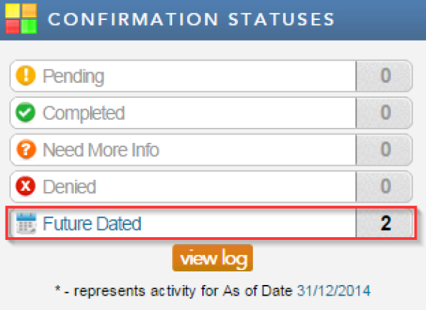426x310 pixels.
Task: Open the Pending status row
Action: 211,76
